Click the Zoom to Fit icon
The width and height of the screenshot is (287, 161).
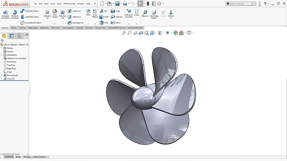124,33
